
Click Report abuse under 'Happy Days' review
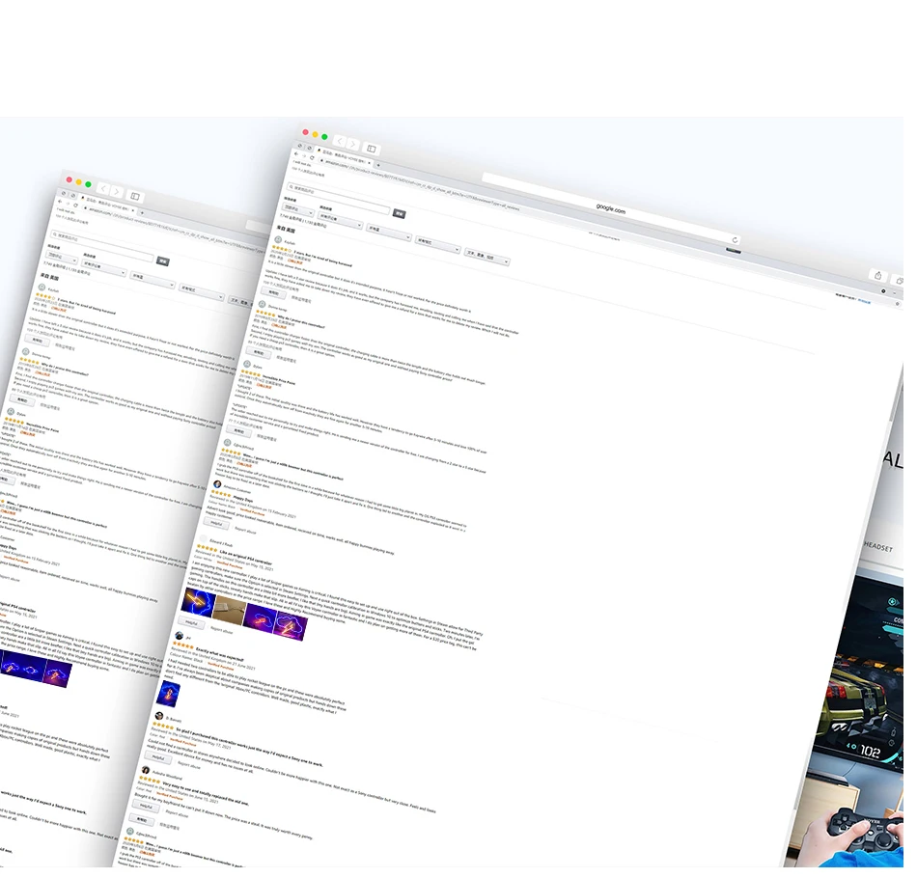245,531
